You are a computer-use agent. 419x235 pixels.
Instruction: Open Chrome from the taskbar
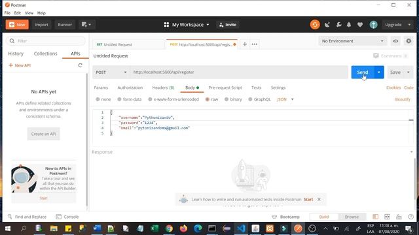point(169,228)
